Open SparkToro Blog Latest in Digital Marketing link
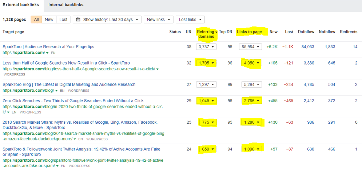Viewport: 362px width, 169px height. [69, 84]
